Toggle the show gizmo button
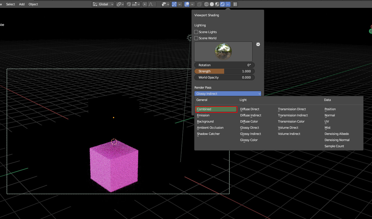The image size is (372, 219). click(x=174, y=4)
